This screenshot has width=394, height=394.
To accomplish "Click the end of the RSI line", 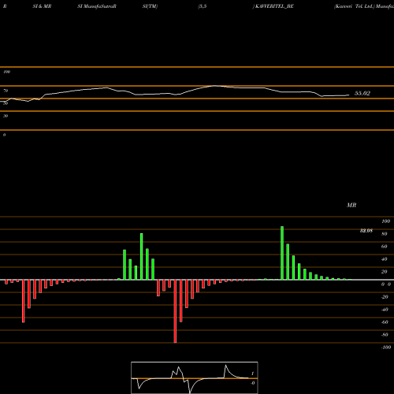I will click(349, 95).
